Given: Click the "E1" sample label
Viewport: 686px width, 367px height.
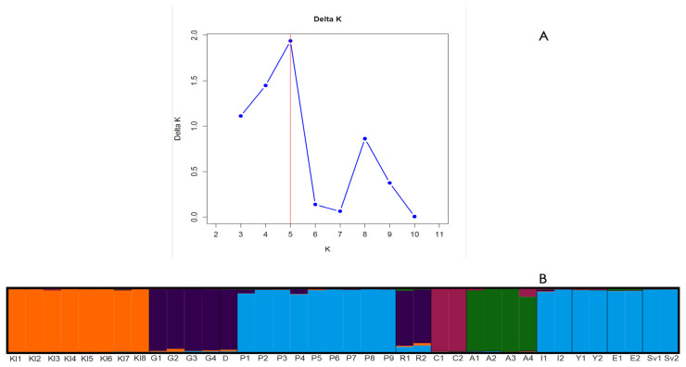Looking at the screenshot, I should 617,359.
